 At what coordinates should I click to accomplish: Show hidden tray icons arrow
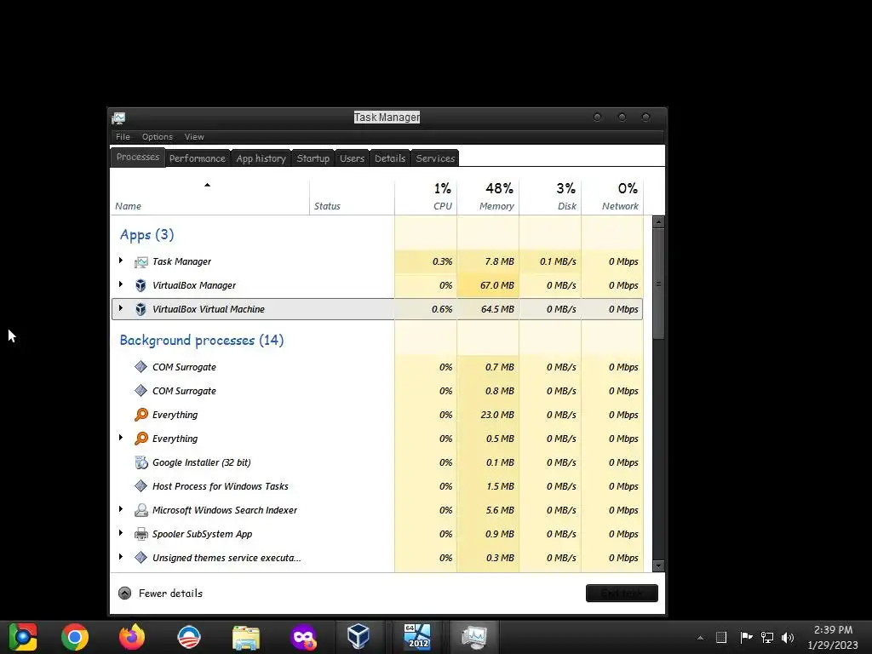pyautogui.click(x=700, y=638)
